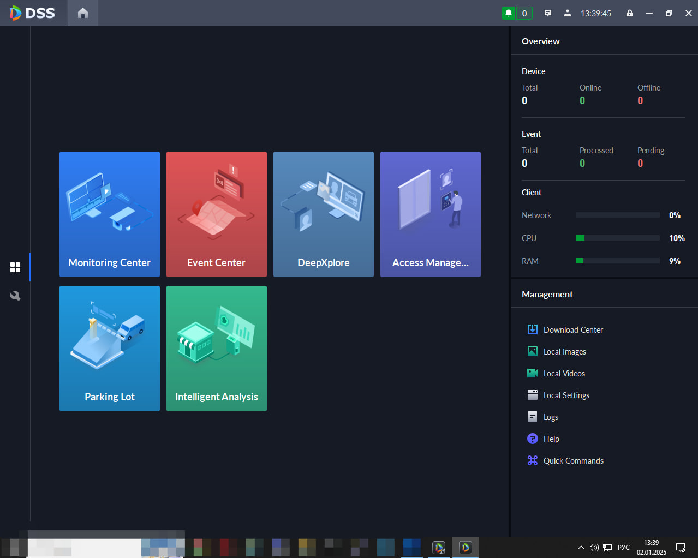
Task: Open the Intelligent Analysis tile
Action: click(217, 349)
